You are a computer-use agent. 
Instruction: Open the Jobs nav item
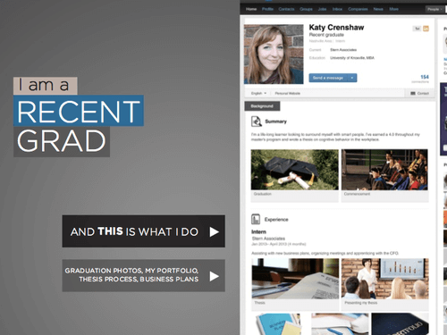(322, 9)
